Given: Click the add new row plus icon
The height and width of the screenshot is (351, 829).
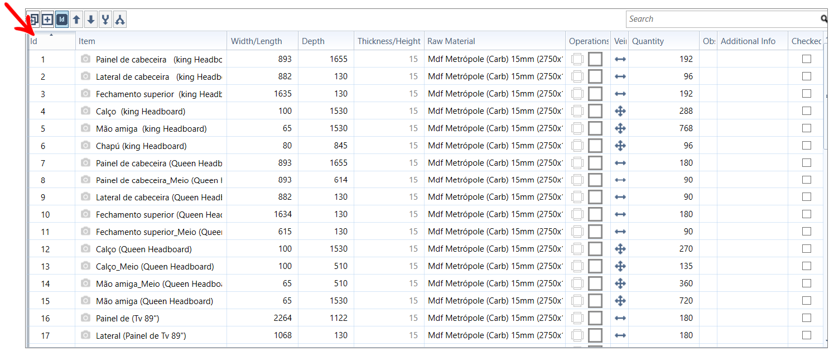Looking at the screenshot, I should click(x=47, y=20).
